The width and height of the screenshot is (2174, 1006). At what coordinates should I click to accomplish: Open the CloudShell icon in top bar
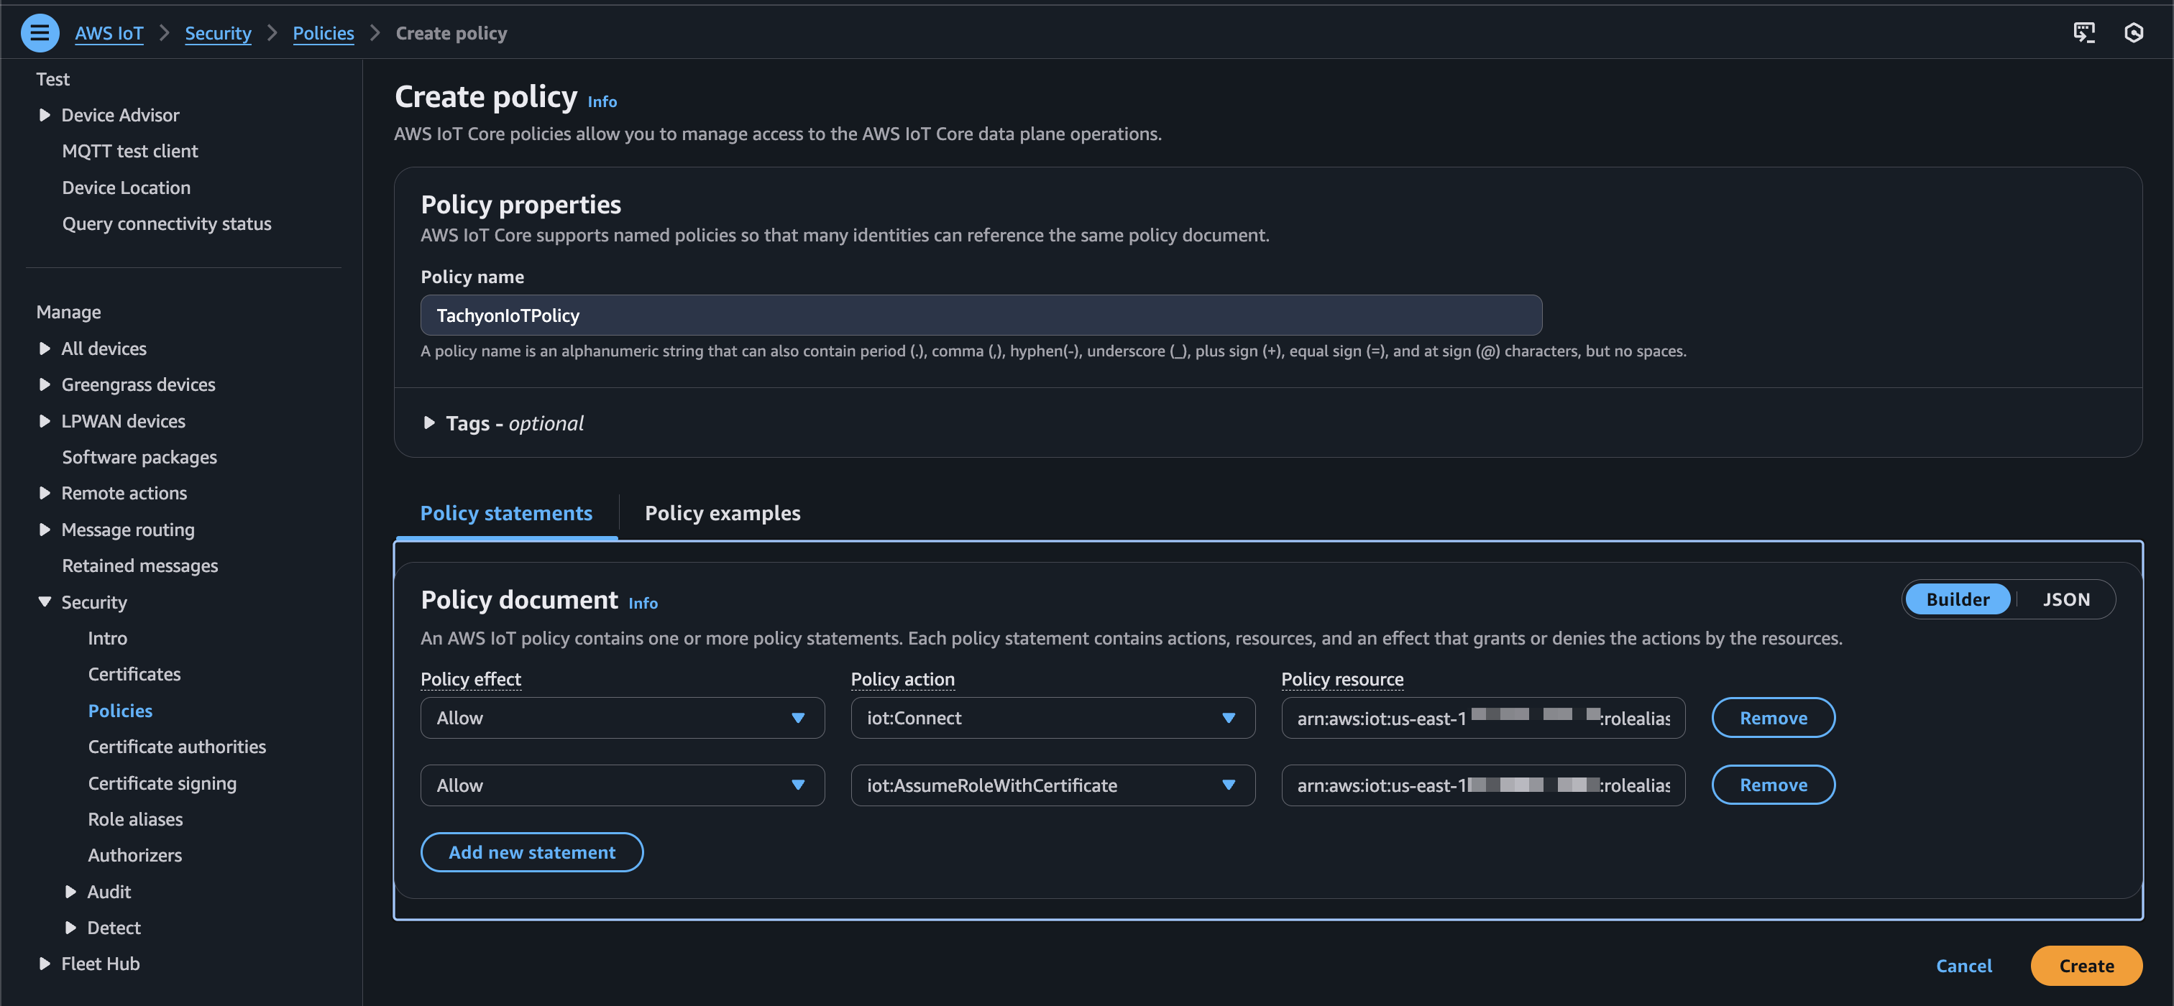tap(2083, 33)
